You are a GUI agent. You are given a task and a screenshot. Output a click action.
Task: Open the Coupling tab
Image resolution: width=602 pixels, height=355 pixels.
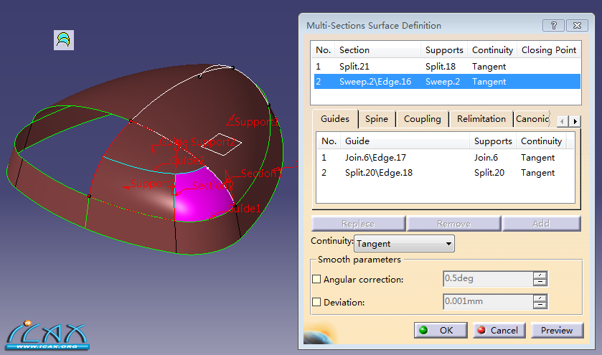422,119
